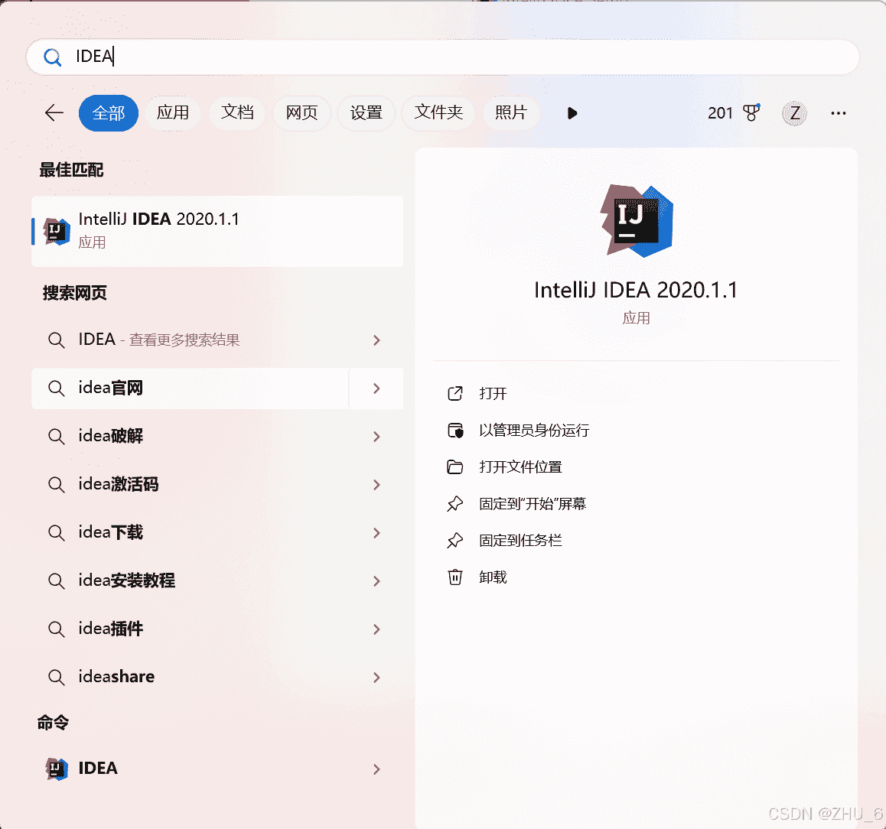This screenshot has height=829, width=886.
Task: Click the magnifier icon beside idea官网
Action: click(x=56, y=388)
